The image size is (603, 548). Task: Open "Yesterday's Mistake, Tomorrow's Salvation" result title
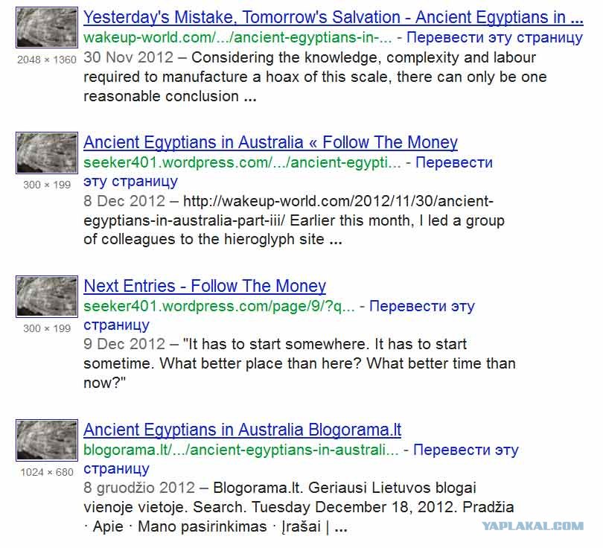click(x=333, y=17)
